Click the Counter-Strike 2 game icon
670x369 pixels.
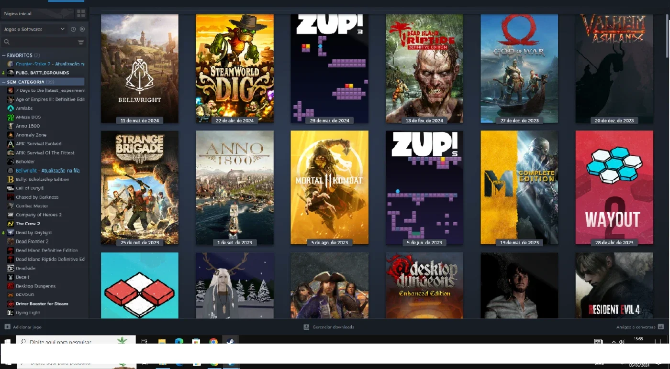[x=11, y=64]
